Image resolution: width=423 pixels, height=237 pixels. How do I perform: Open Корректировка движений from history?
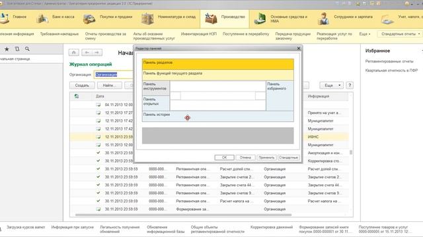click(272, 227)
